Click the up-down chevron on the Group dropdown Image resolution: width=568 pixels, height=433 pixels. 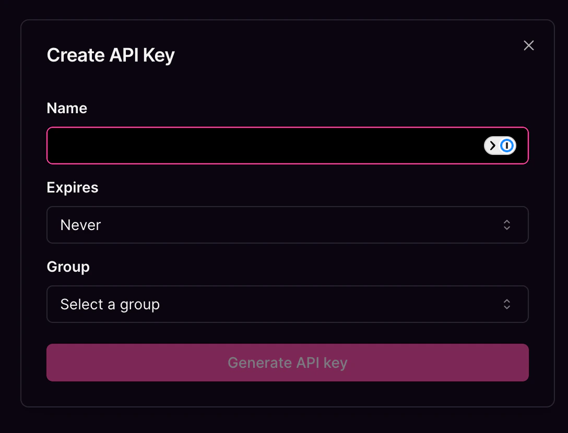point(507,304)
